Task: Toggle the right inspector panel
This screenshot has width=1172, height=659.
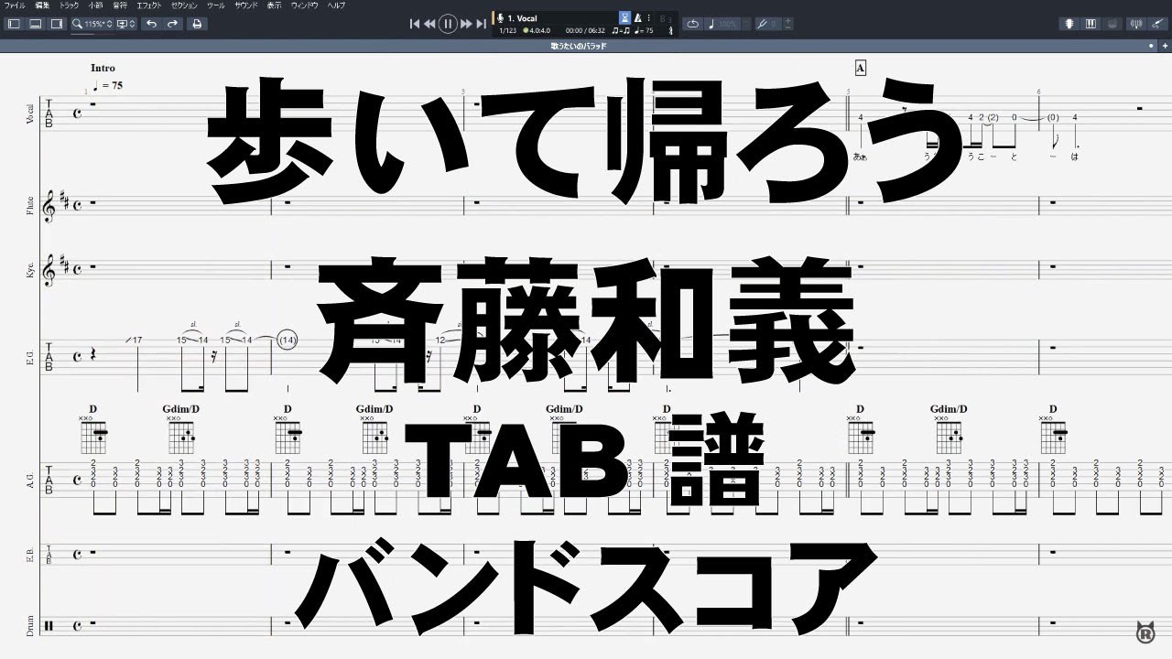Action: pos(57,24)
